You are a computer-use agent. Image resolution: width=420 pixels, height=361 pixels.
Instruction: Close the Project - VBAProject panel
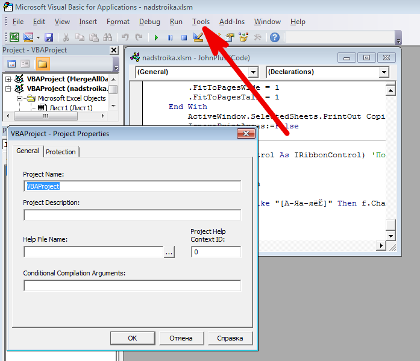pos(114,50)
